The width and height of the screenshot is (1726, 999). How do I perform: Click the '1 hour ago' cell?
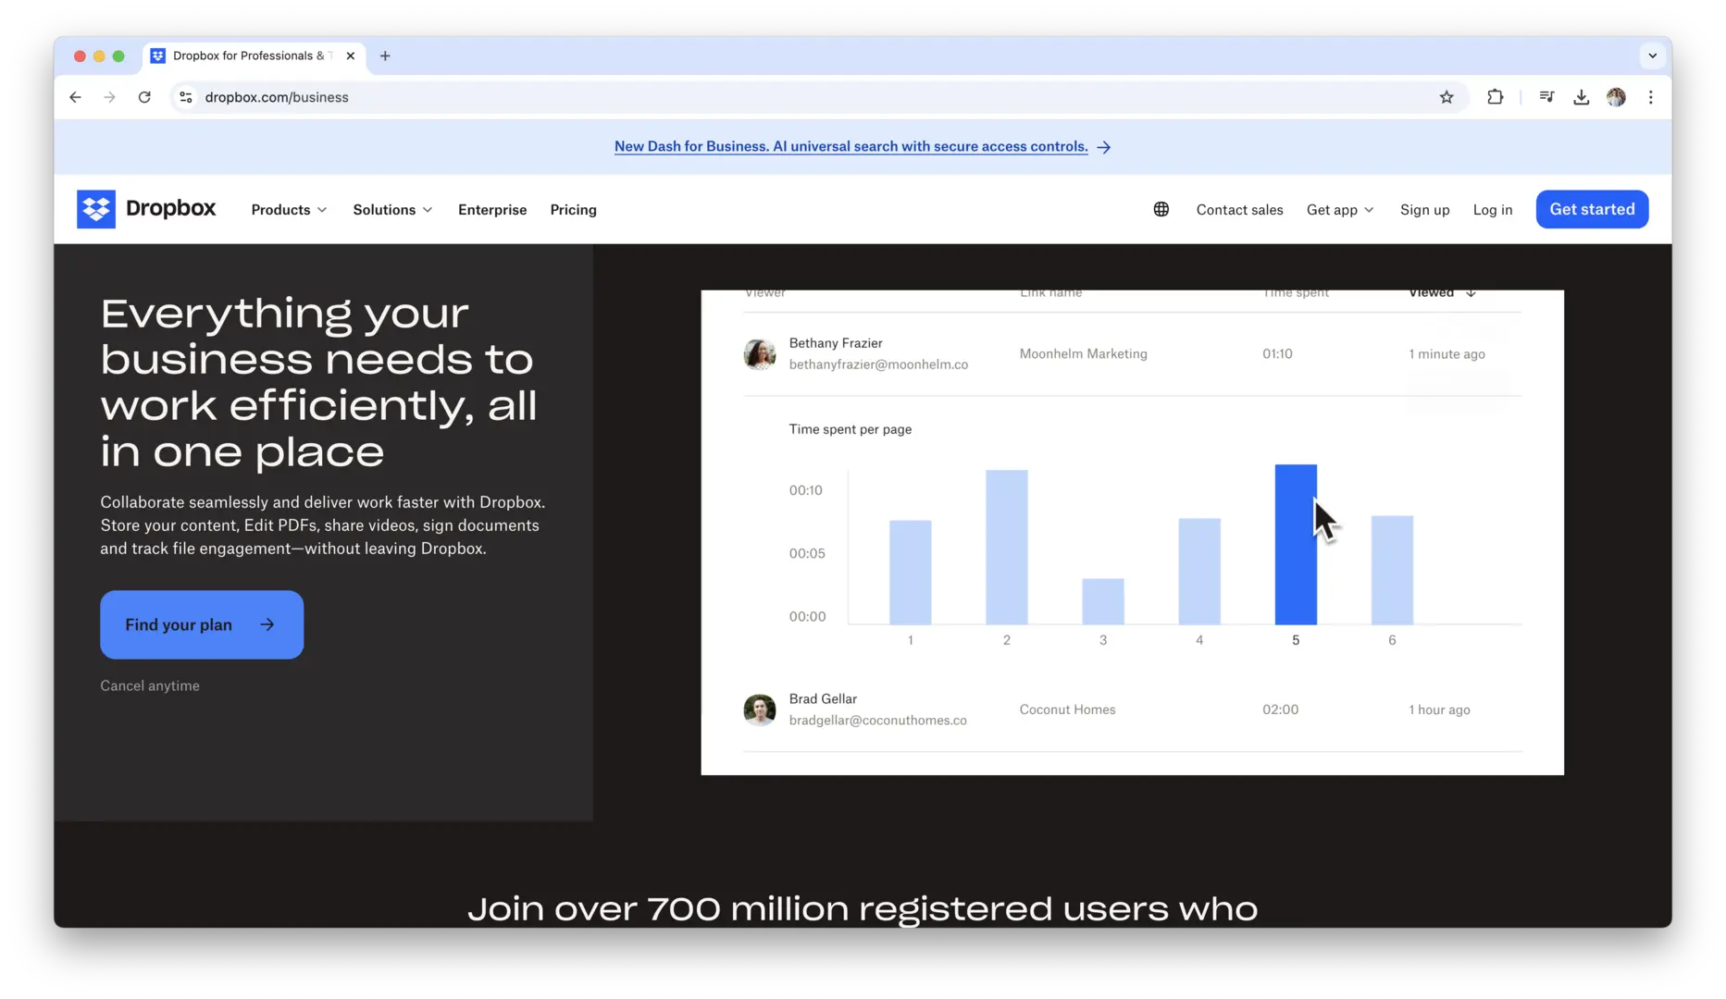pyautogui.click(x=1439, y=709)
